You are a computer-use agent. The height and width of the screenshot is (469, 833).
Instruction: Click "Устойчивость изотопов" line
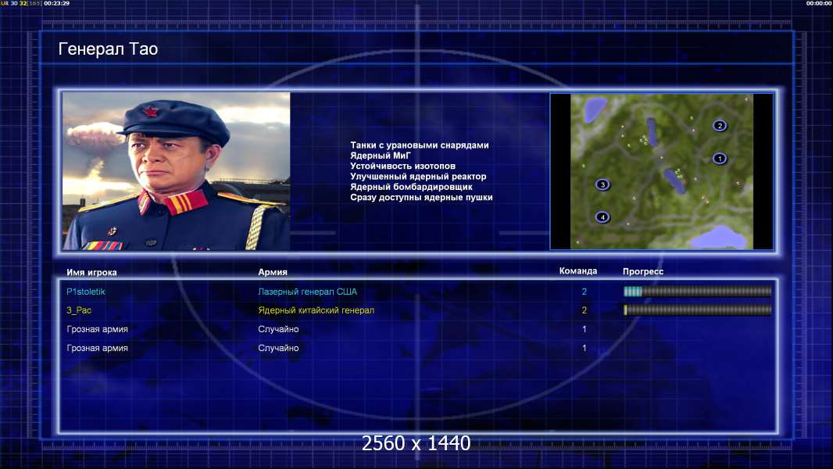[402, 166]
